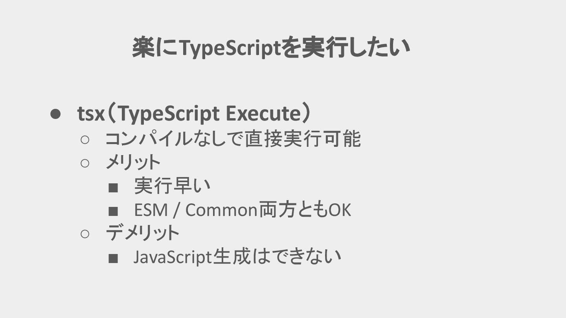Image resolution: width=566 pixels, height=318 pixels.
Task: Select the ESM / Common両方ともOK line
Action: pos(242,210)
